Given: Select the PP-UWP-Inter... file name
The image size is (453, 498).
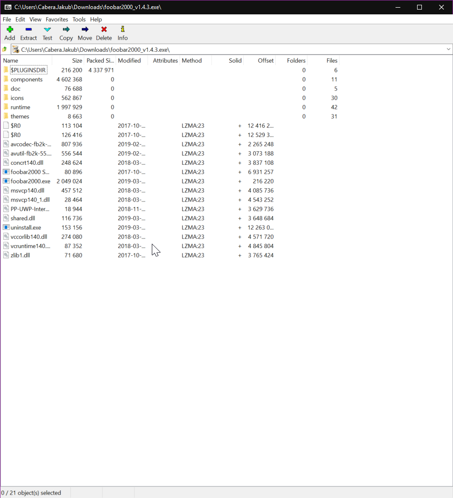Looking at the screenshot, I should click(30, 209).
